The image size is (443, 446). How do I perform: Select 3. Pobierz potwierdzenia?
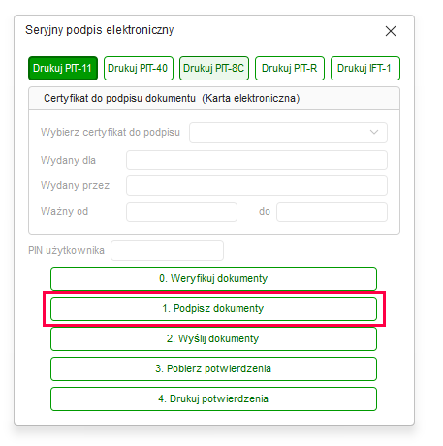tap(213, 368)
